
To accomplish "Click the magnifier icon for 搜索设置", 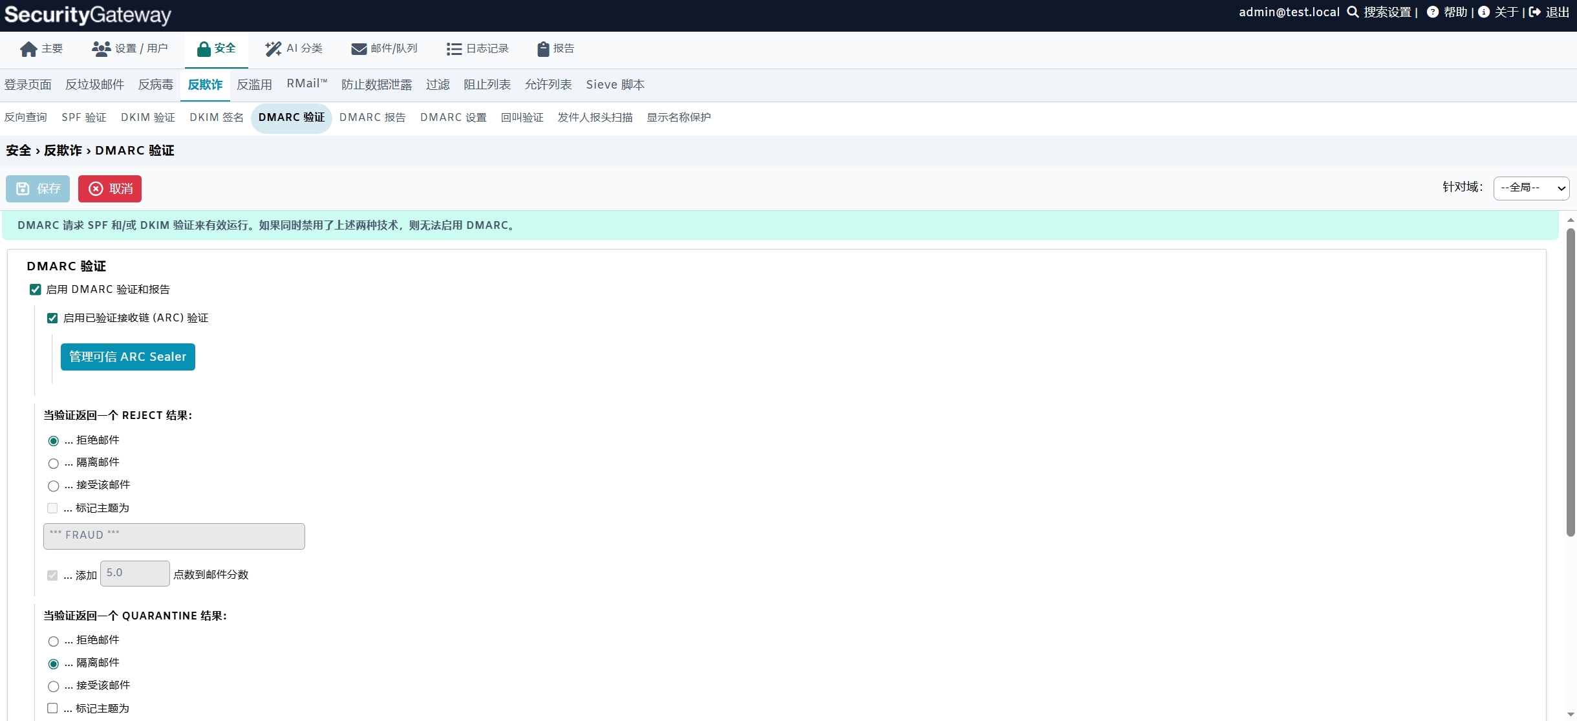I will pos(1353,12).
